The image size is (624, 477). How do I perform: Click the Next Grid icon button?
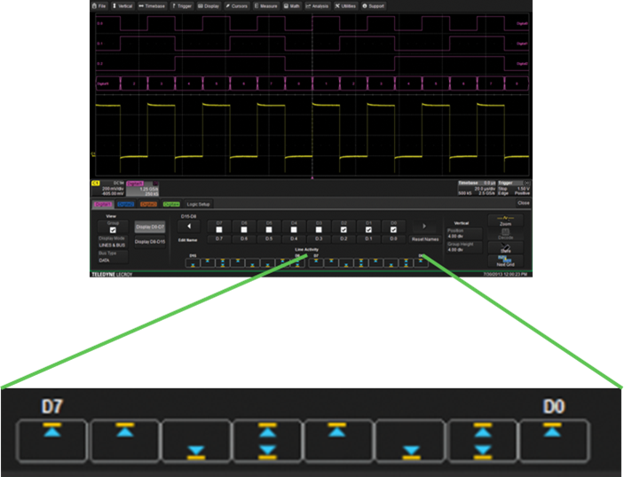505,262
